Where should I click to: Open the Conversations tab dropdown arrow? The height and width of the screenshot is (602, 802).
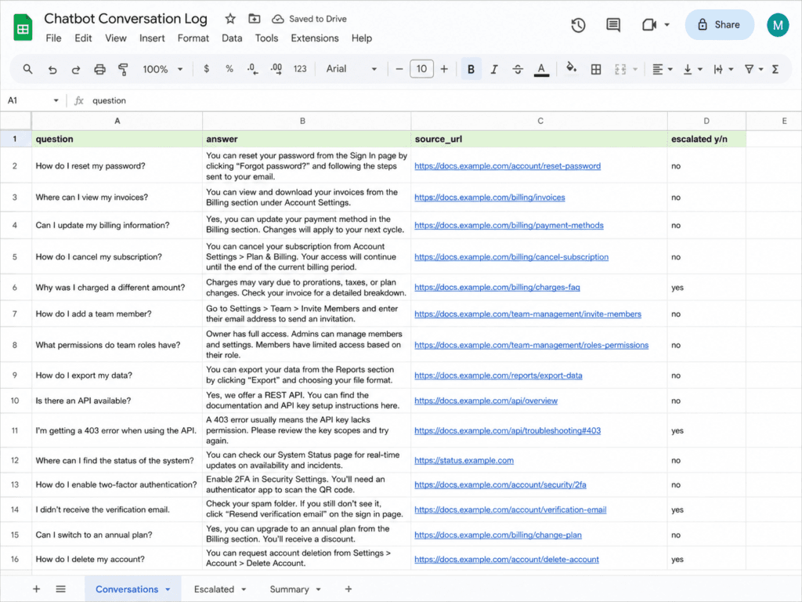click(168, 589)
